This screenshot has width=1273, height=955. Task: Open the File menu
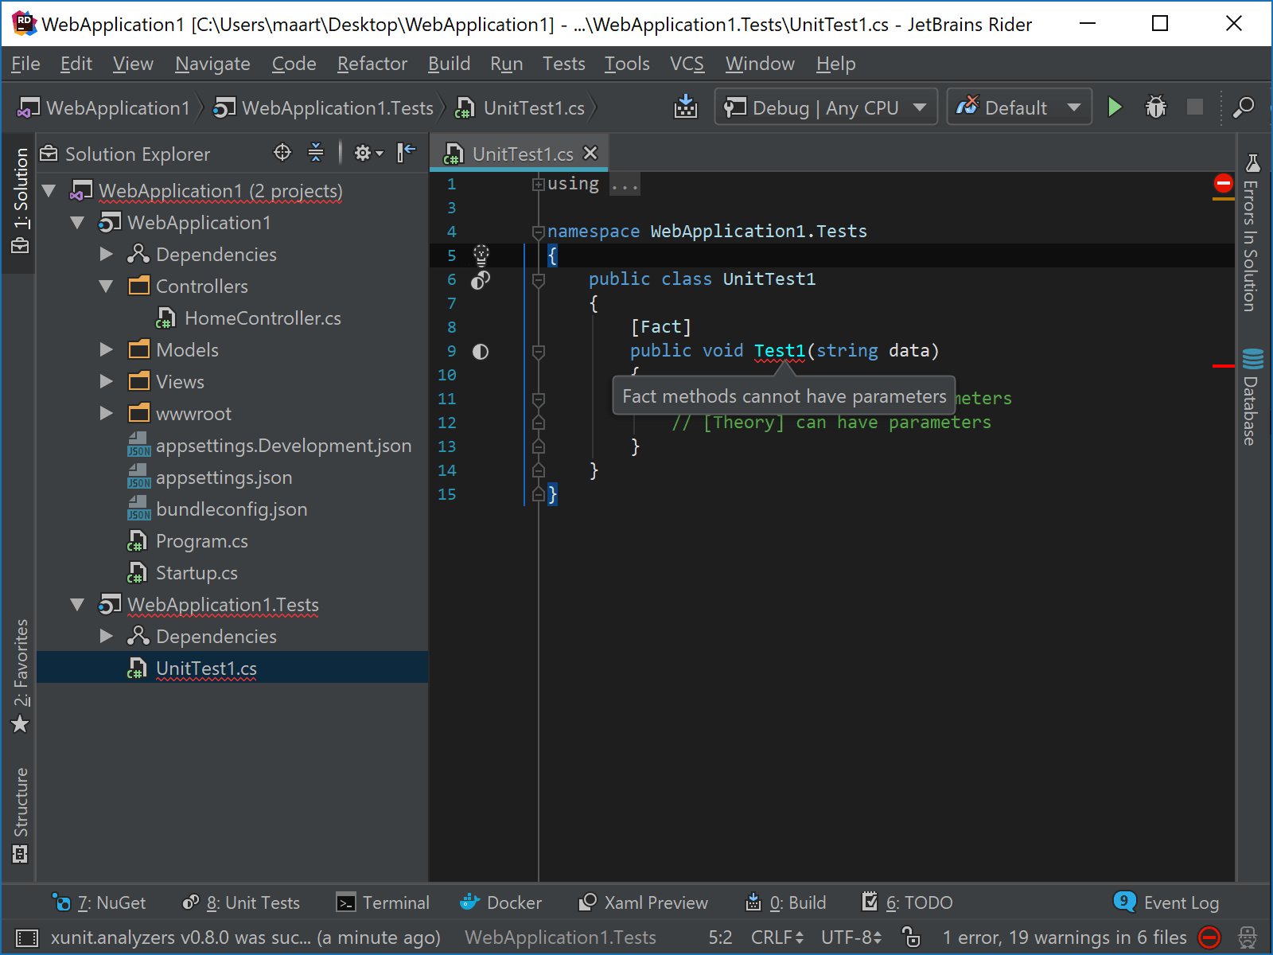[25, 64]
